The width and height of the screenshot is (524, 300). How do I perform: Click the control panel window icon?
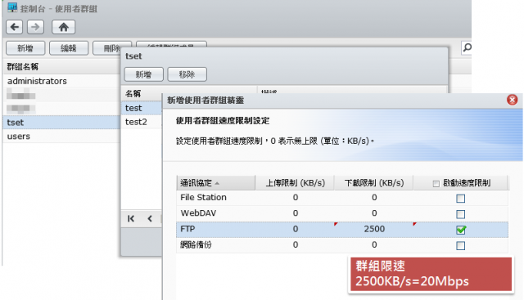click(12, 7)
